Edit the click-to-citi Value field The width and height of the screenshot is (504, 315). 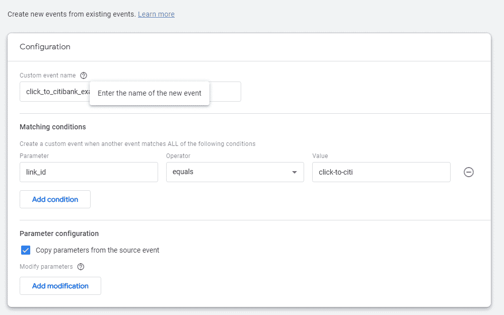(381, 172)
